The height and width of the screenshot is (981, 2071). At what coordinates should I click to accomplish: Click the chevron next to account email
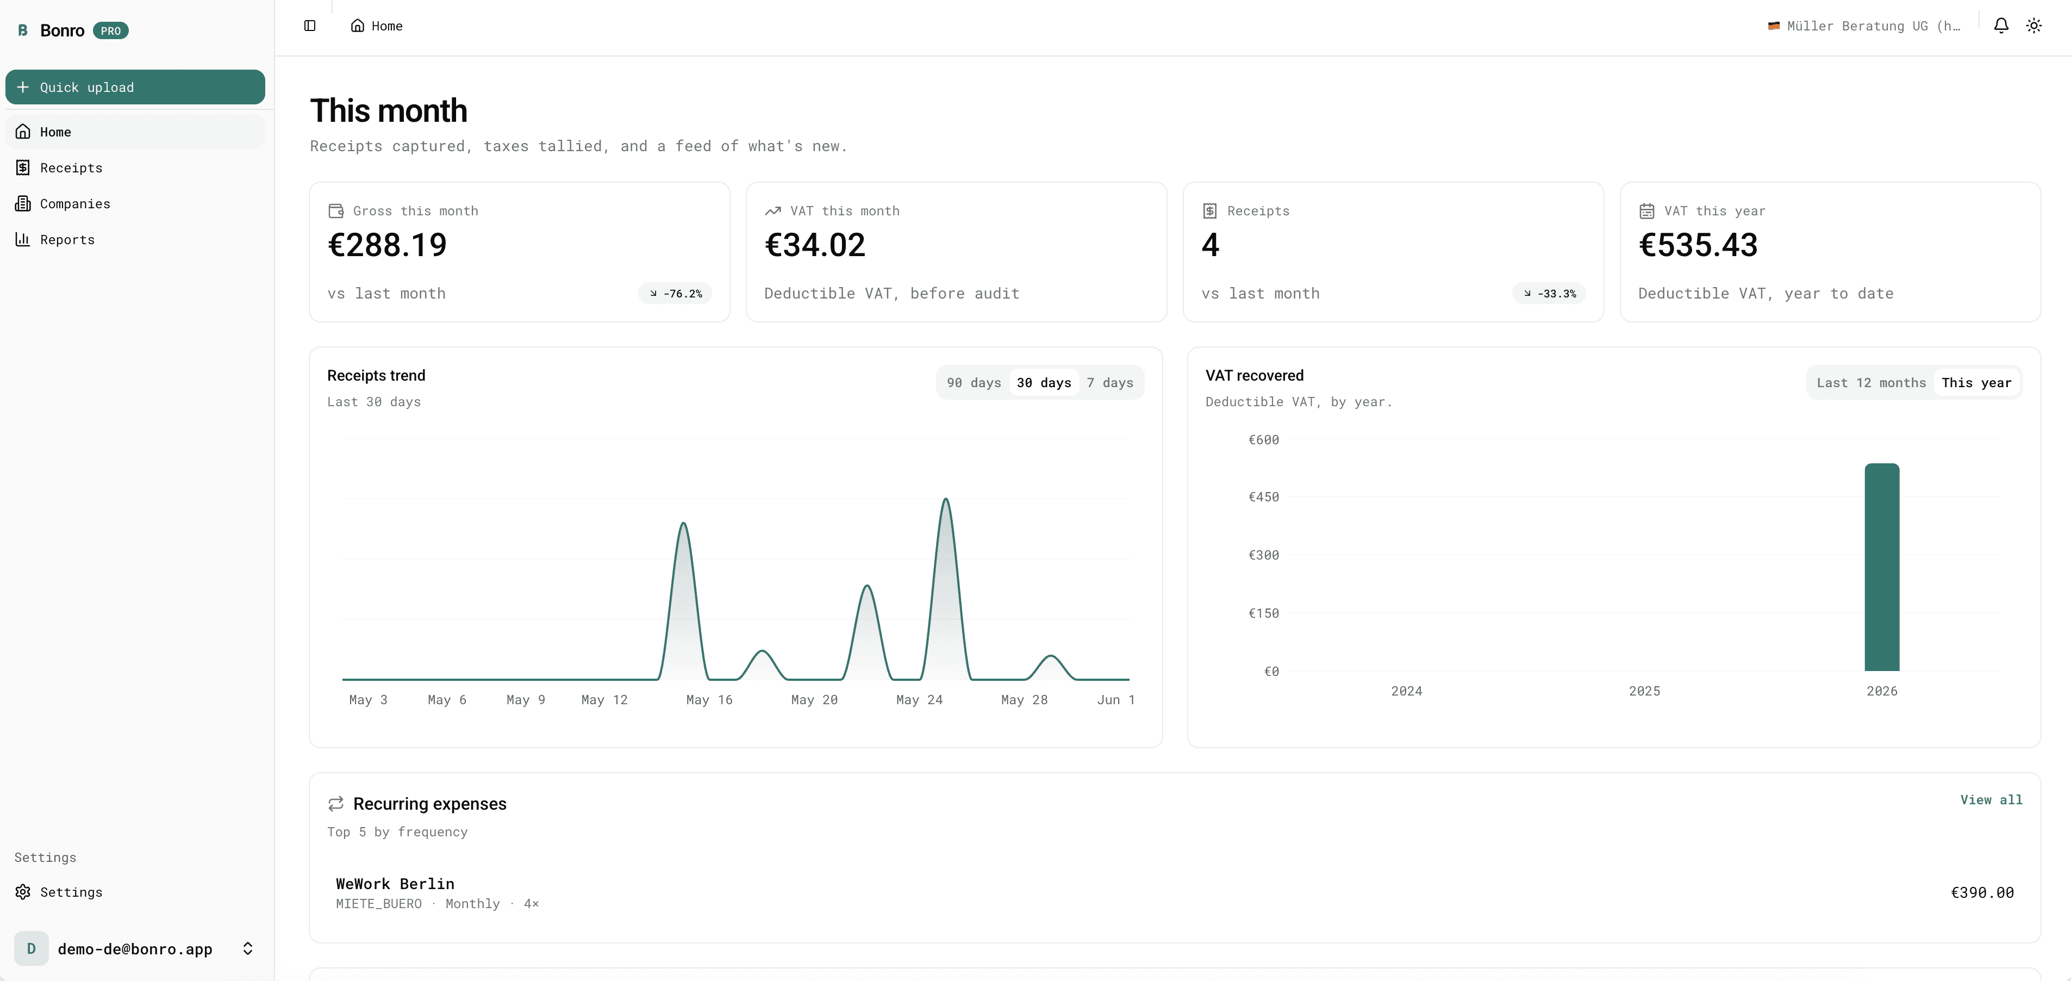[248, 949]
